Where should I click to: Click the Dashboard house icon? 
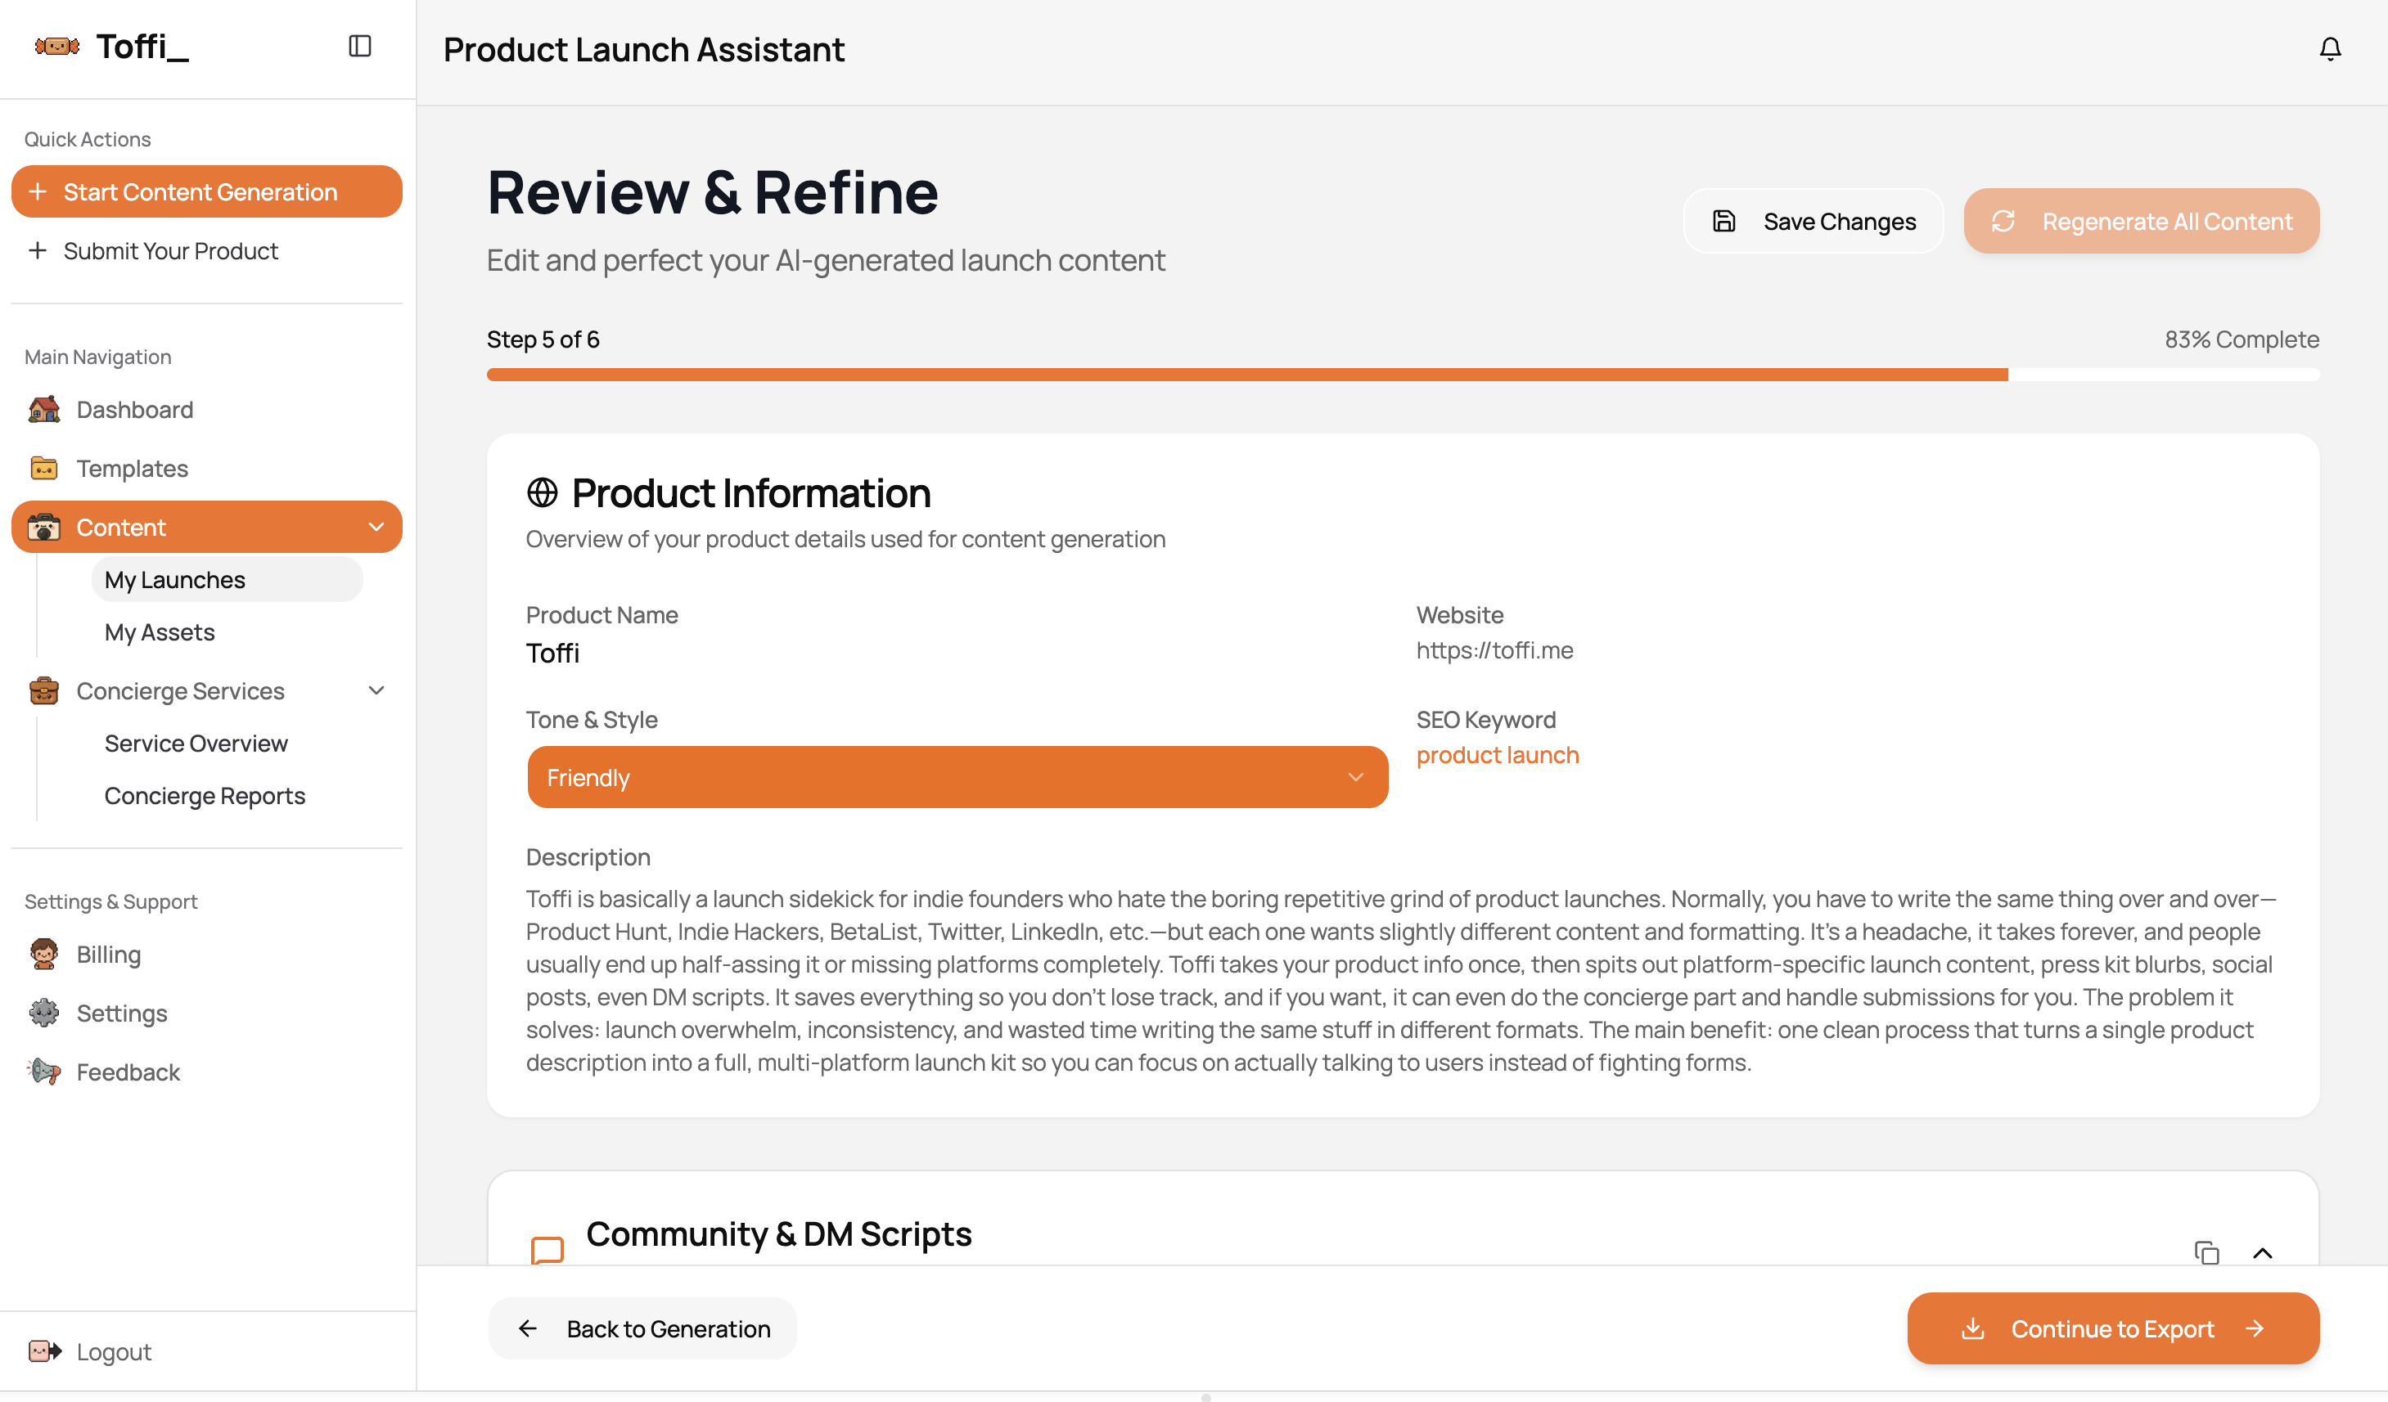click(x=43, y=409)
